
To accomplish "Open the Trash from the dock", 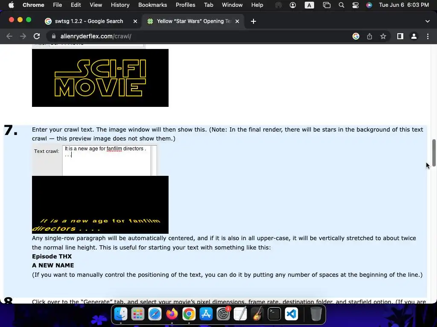I will 316,314.
